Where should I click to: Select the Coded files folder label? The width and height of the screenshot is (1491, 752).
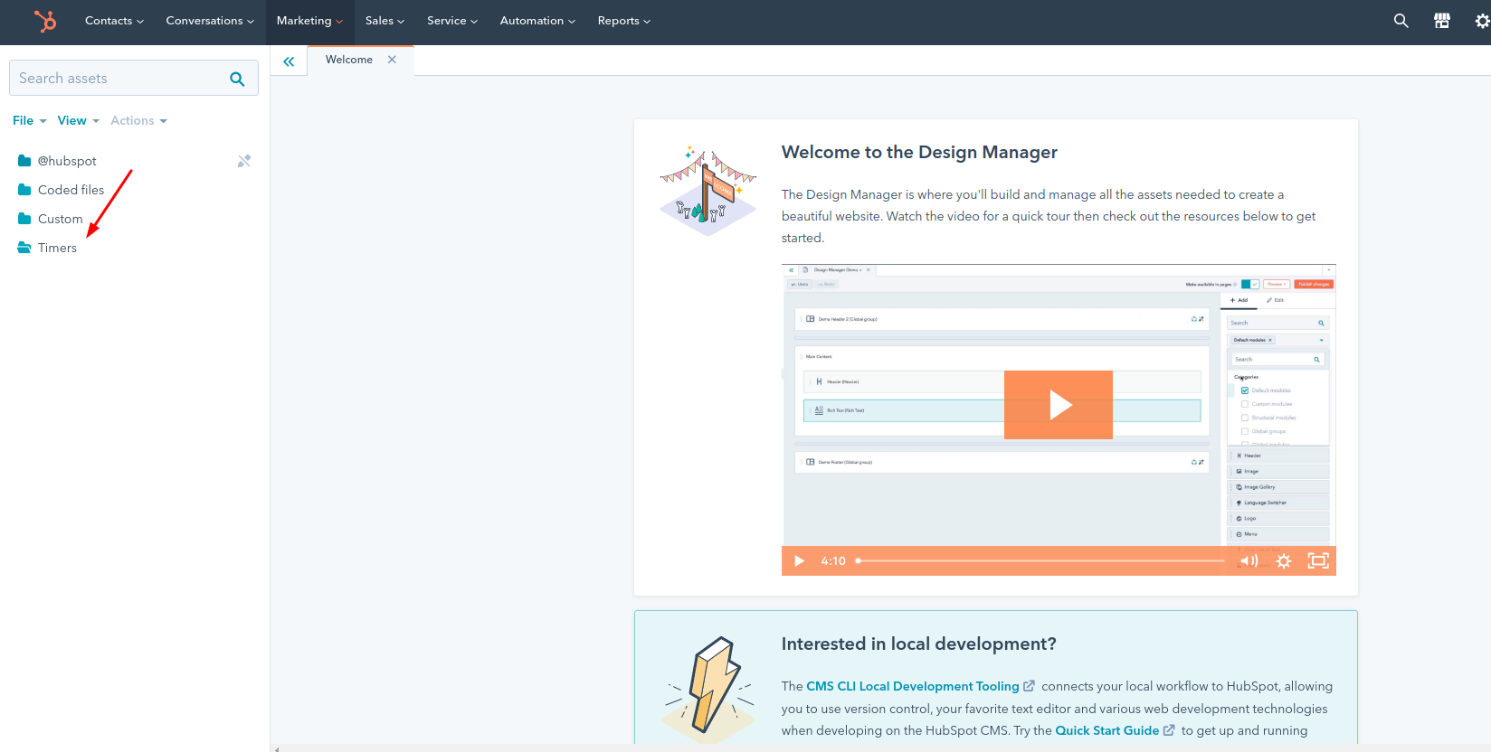click(71, 190)
